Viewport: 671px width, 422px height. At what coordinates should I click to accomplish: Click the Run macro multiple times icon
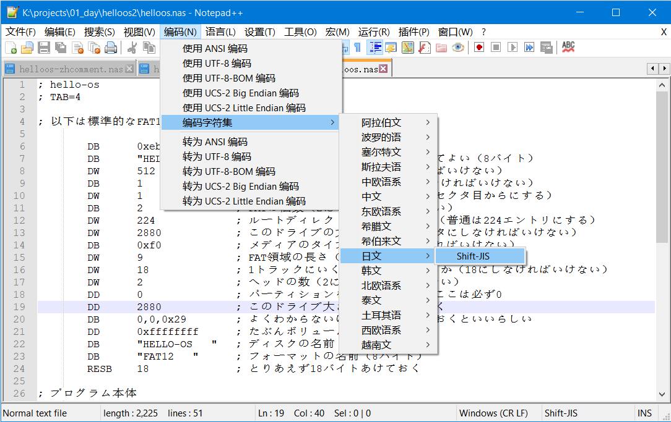coord(529,48)
